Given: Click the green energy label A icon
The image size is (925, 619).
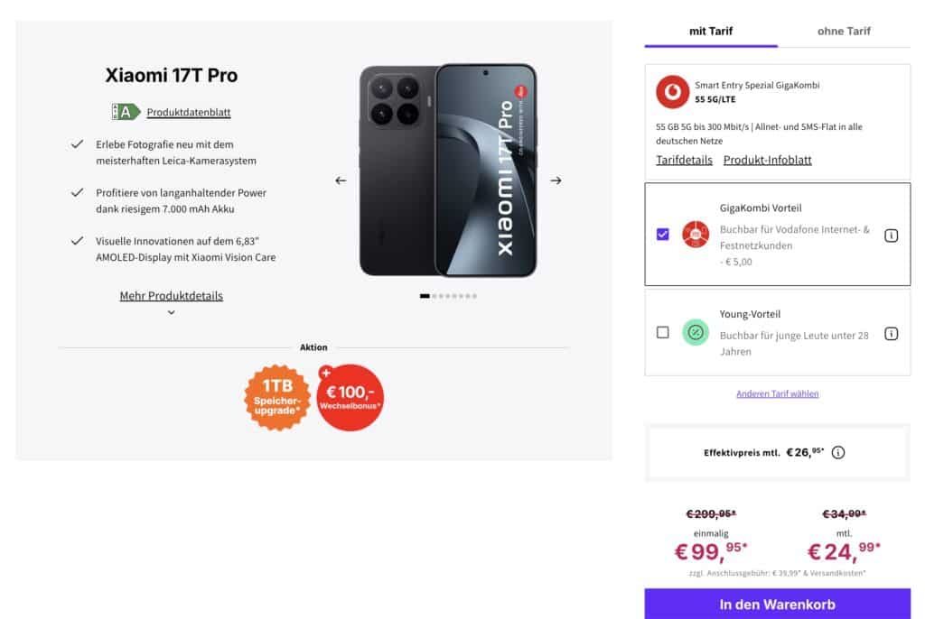Looking at the screenshot, I should [126, 112].
